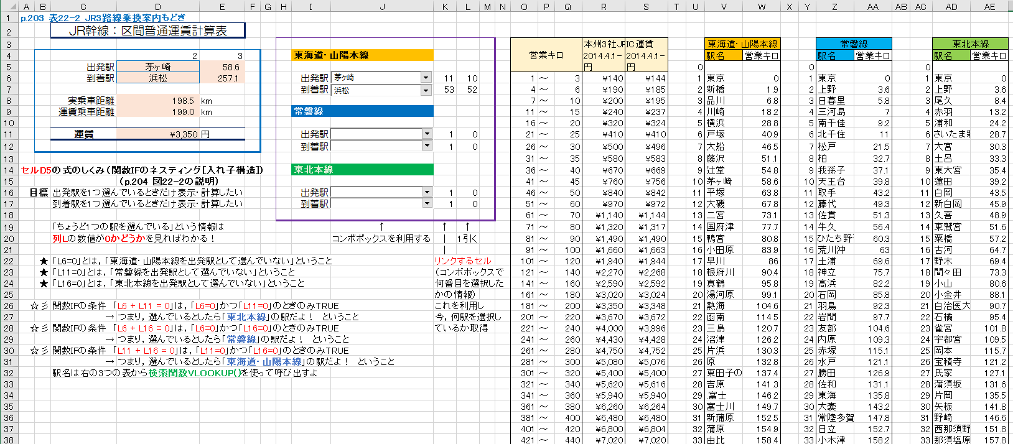Click the blue 常磐線 banner in the combo box panel
Viewport: 1013px width, 444px height.
[363, 111]
